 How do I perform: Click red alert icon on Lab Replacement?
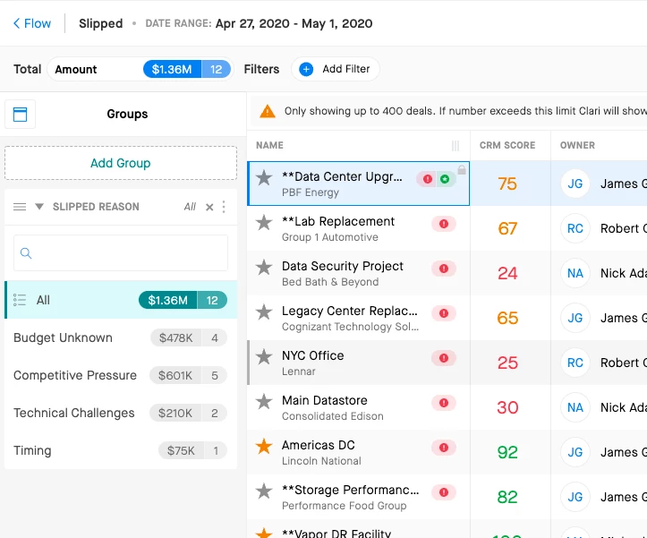(x=444, y=224)
